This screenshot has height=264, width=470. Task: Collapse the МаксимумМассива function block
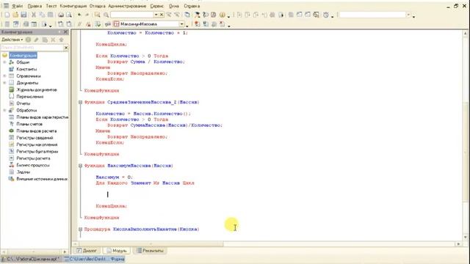(x=80, y=166)
